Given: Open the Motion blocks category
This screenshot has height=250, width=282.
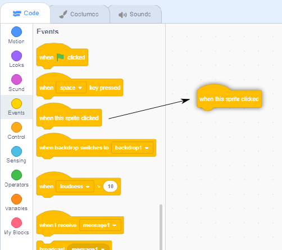Looking at the screenshot, I should point(16,35).
